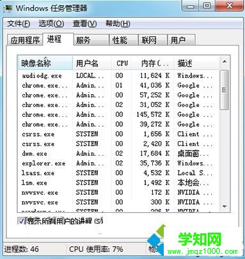This screenshot has width=245, height=259.
Task: Select the lsm.exe process
Action: 118,183
